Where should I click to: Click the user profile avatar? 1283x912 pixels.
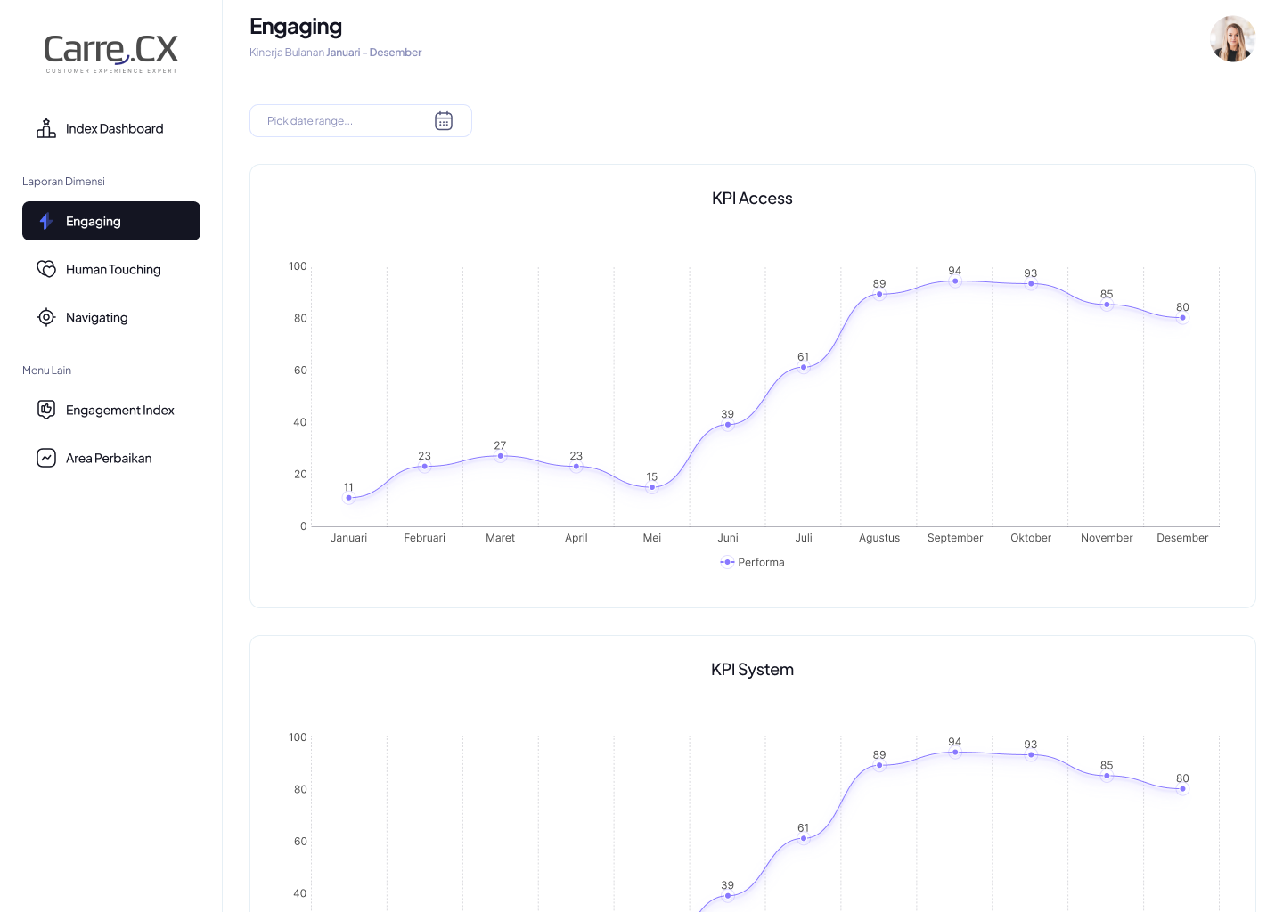1233,39
